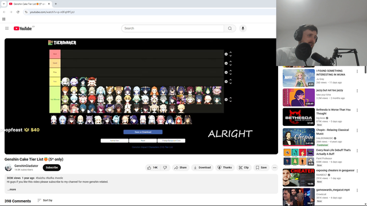Click the HALIDONMUSIC channel name
Image resolution: width=367 pixels, height=206 pixels.
(x=325, y=138)
